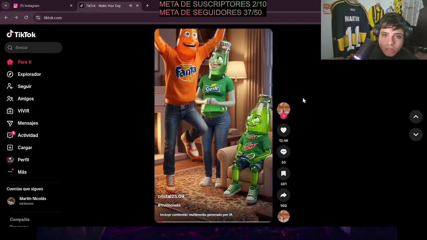Click the Compañía footer link
The image size is (427, 240).
pyautogui.click(x=20, y=220)
